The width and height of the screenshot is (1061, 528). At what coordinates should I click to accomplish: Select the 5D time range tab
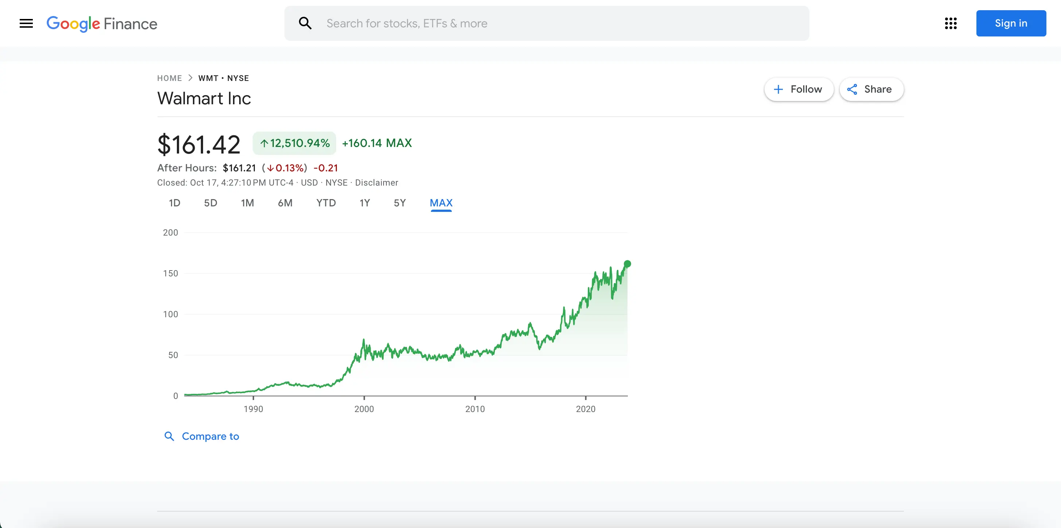[x=210, y=203]
